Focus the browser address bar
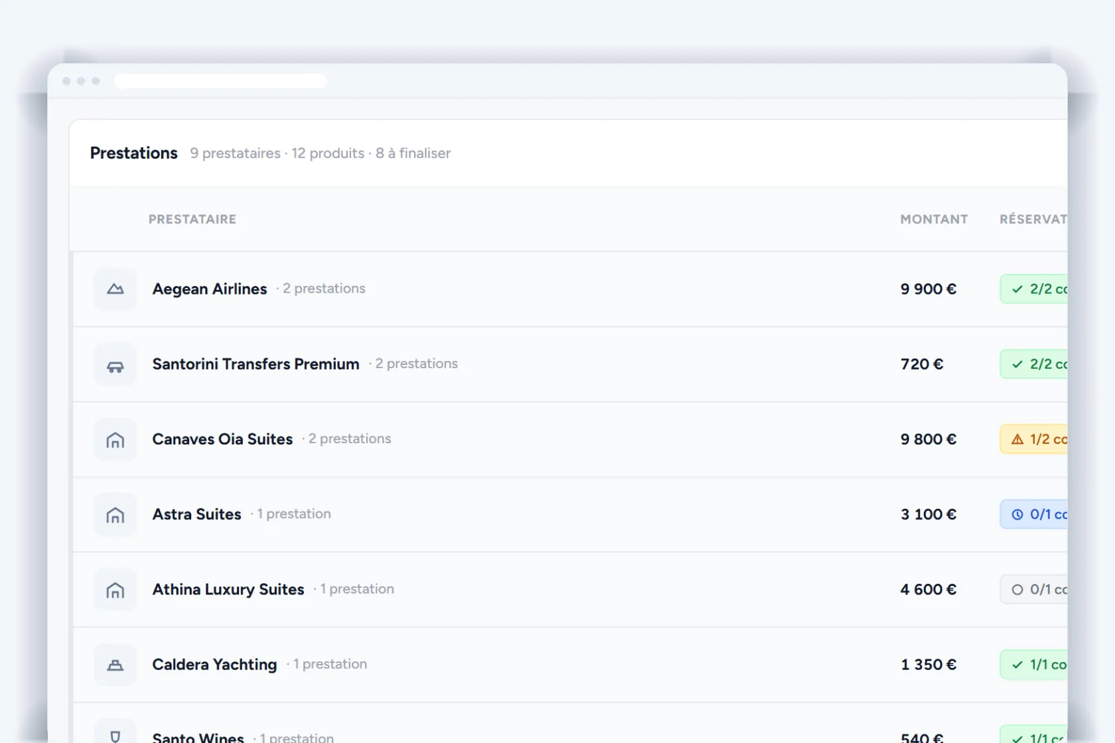Image resolution: width=1115 pixels, height=743 pixels. pos(220,81)
